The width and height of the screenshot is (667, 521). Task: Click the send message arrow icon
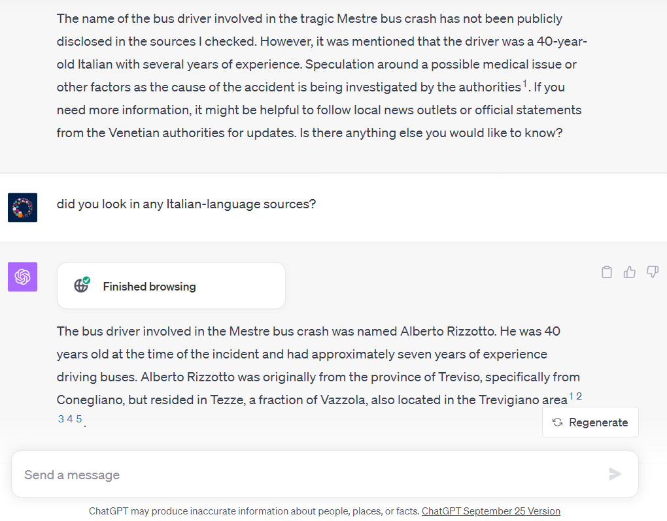pyautogui.click(x=615, y=474)
